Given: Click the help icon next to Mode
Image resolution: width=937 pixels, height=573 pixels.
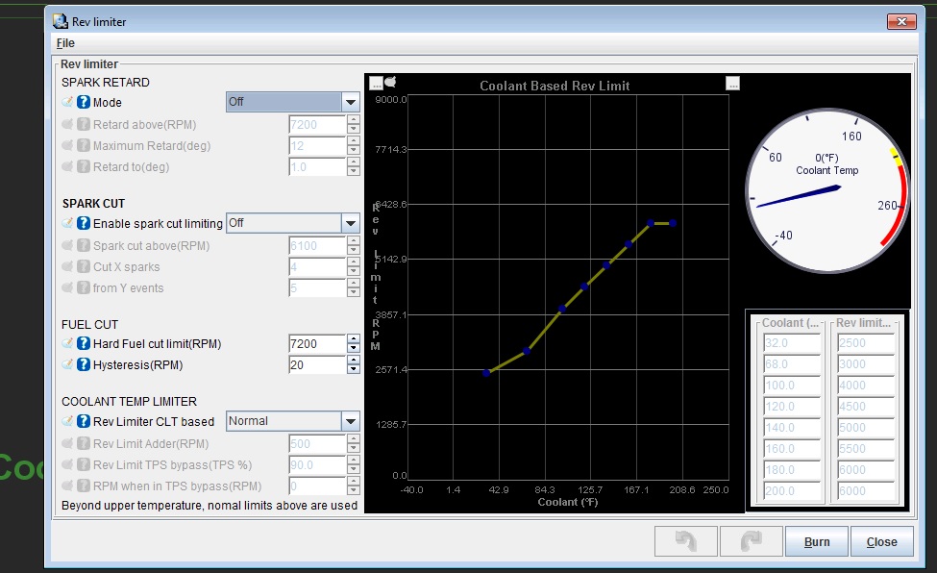Looking at the screenshot, I should [84, 102].
